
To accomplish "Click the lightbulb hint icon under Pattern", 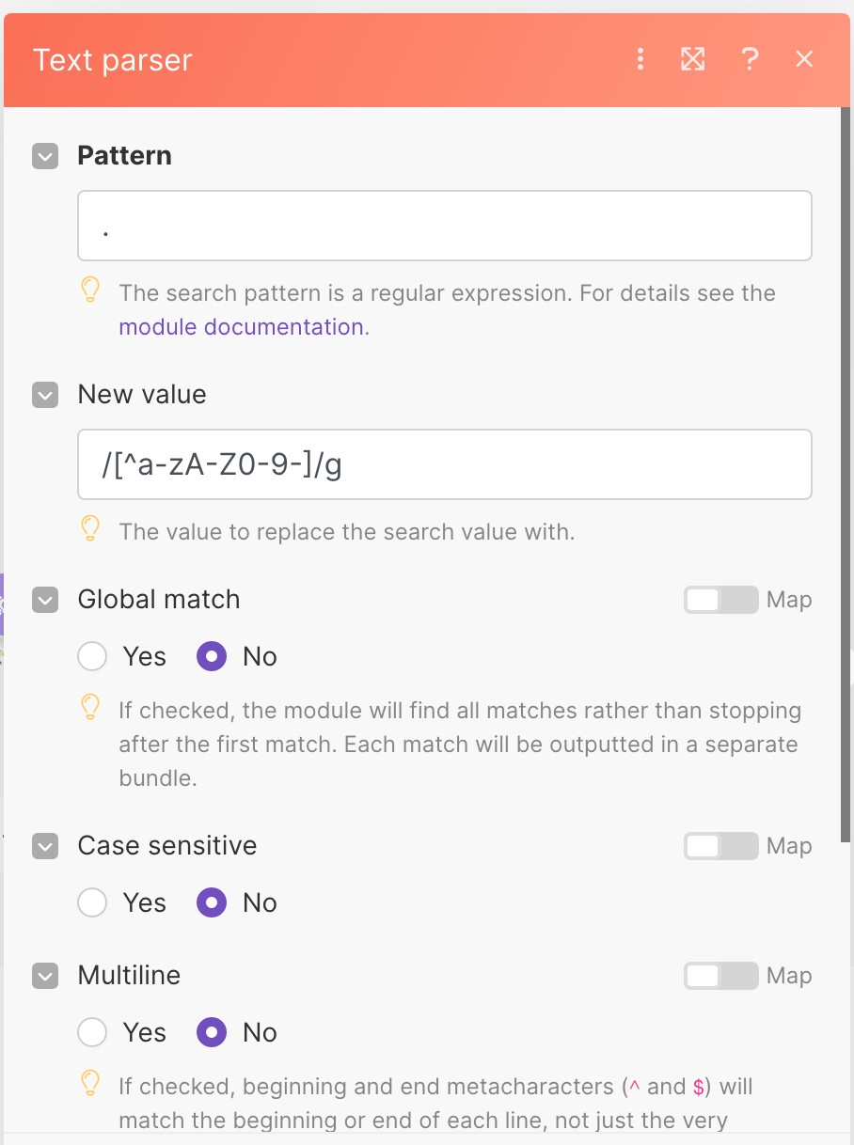I will [90, 290].
